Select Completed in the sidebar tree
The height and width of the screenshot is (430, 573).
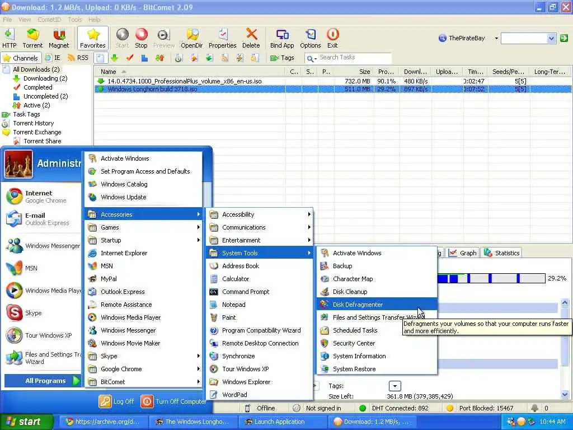coord(37,87)
